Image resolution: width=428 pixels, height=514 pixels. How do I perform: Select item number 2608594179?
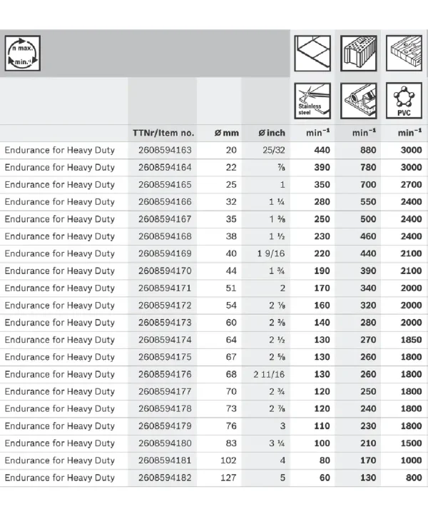[165, 426]
